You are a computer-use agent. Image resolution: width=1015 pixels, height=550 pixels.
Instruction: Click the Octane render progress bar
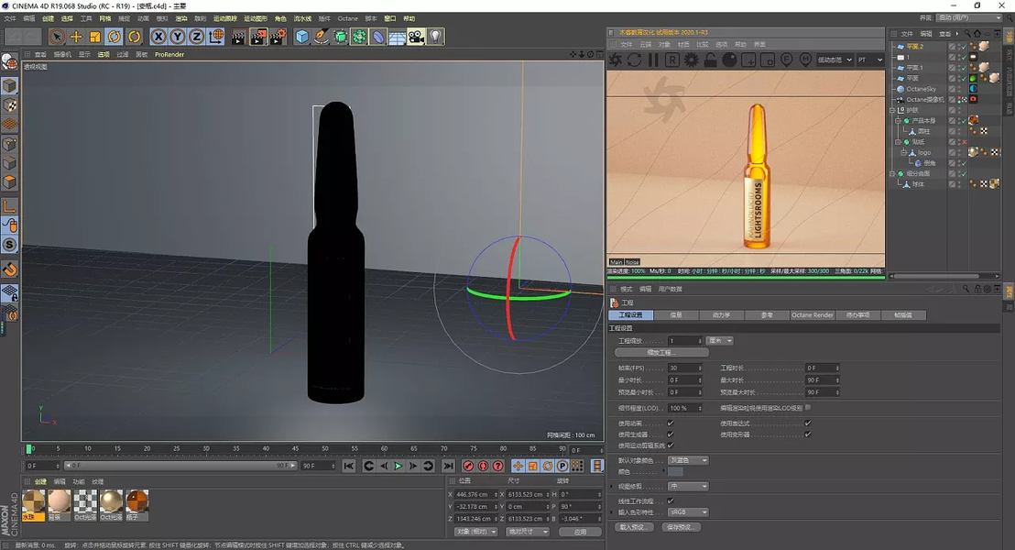[x=746, y=277]
